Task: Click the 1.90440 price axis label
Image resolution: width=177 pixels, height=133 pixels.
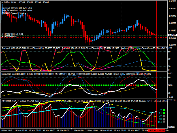Action: click(172, 16)
